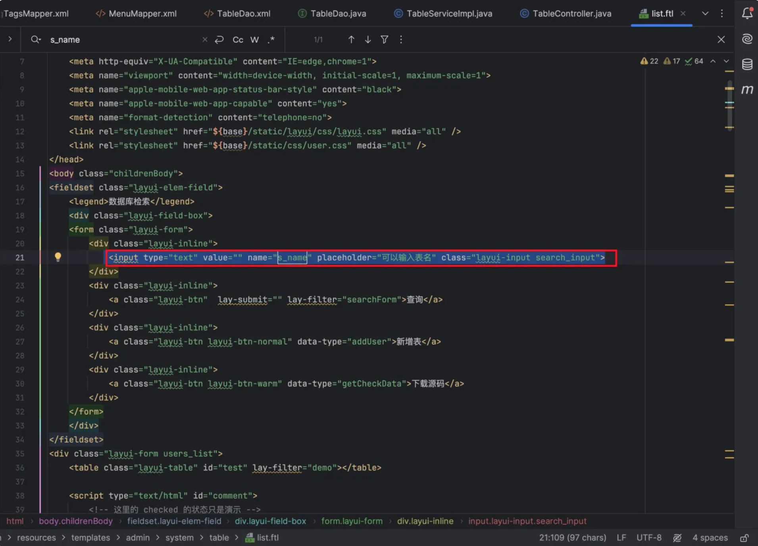Open table folder in navigation bar
Image resolution: width=758 pixels, height=546 pixels.
[x=219, y=538]
